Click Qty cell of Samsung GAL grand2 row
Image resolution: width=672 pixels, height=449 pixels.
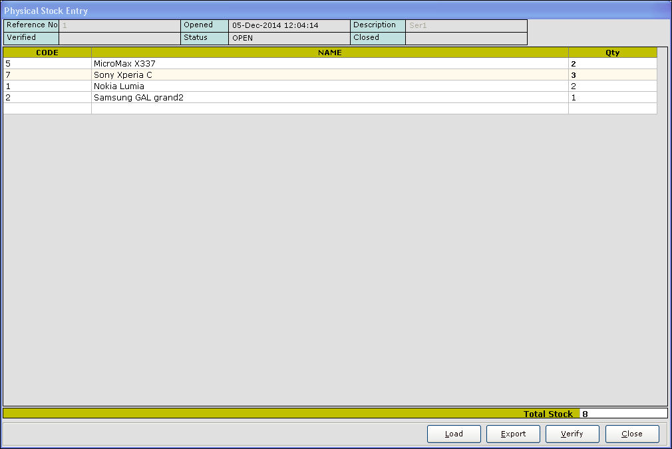click(x=612, y=97)
